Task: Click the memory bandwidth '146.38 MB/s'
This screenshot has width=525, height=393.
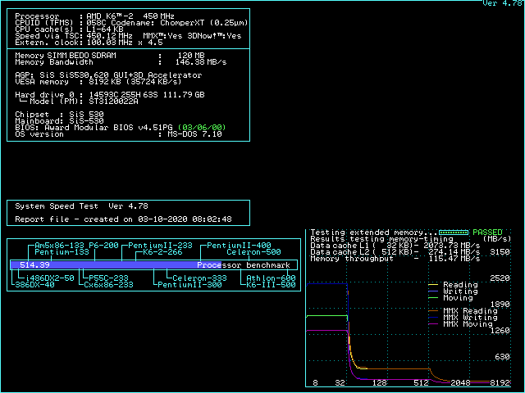Action: click(x=201, y=62)
